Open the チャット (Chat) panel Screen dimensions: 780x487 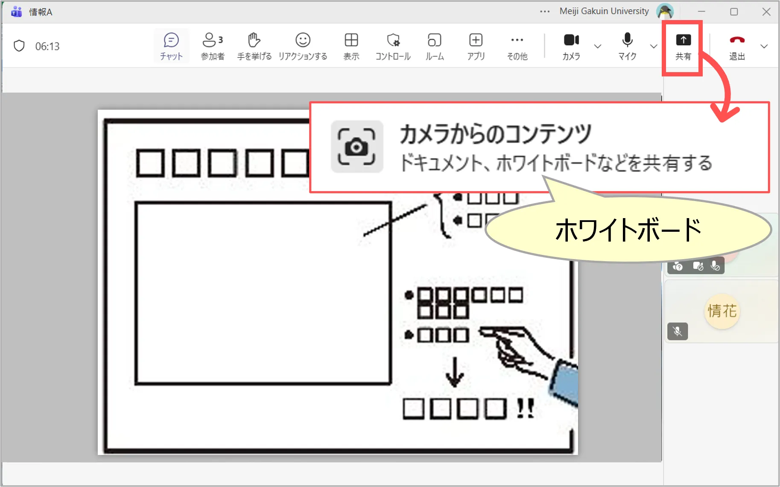point(171,46)
